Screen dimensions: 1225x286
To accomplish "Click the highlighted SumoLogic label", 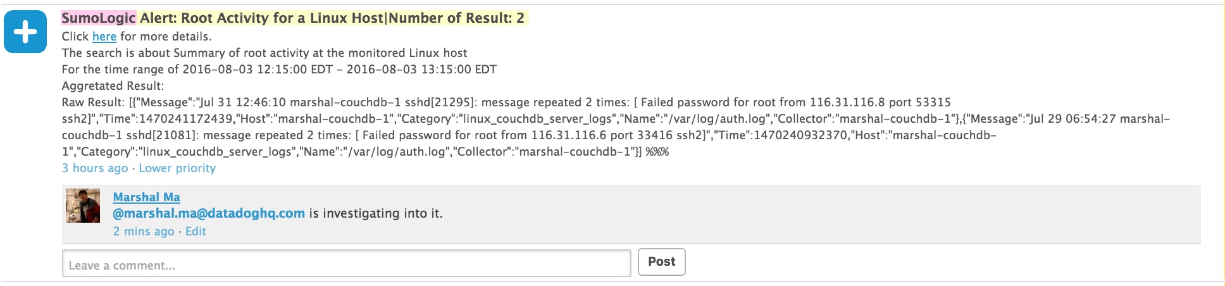I will [x=99, y=18].
